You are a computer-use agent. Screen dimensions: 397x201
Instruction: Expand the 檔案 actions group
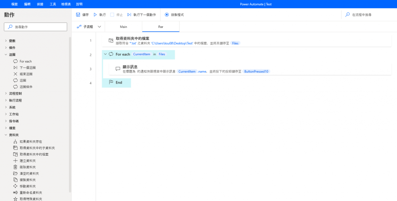(6, 128)
